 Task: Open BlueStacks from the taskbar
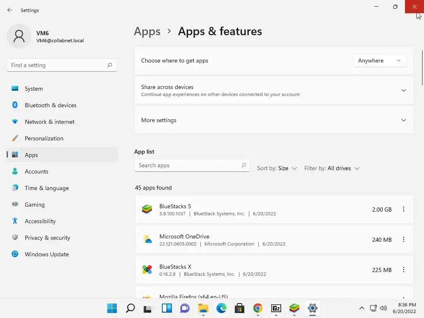coord(294,308)
